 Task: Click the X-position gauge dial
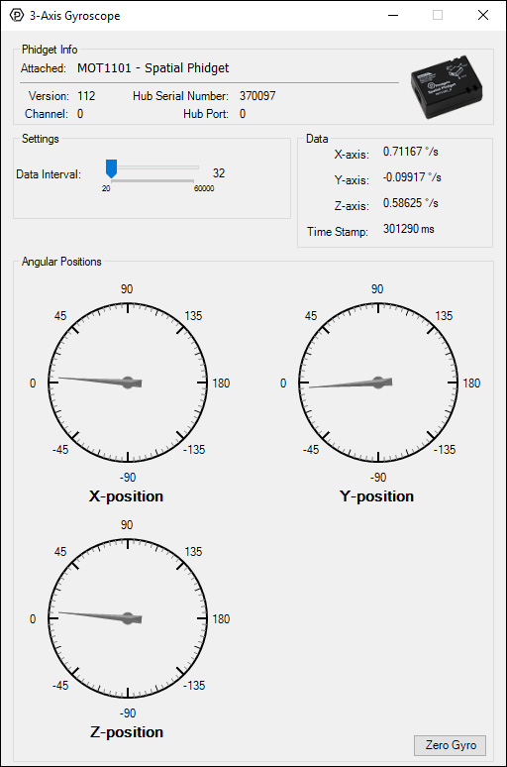[128, 383]
